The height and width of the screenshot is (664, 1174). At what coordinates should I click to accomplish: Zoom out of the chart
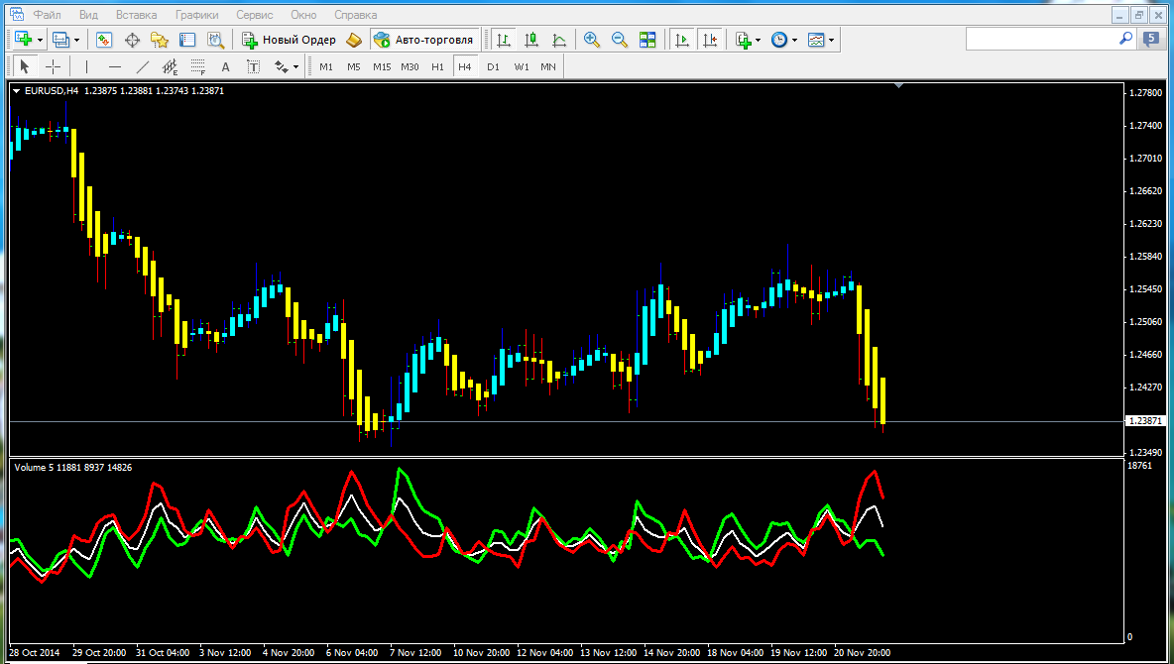[x=620, y=40]
